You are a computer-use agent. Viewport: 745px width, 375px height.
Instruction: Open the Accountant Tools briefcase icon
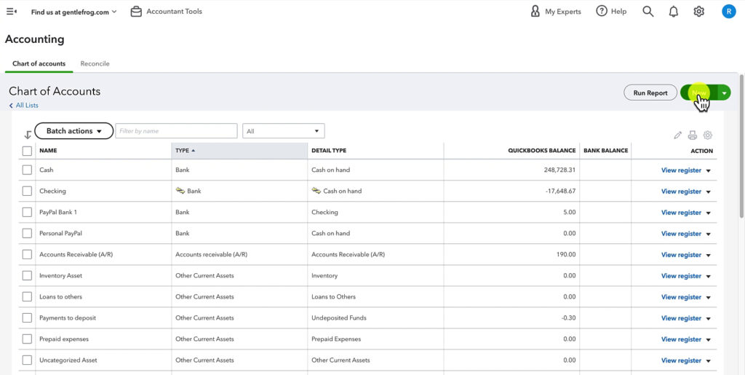136,12
